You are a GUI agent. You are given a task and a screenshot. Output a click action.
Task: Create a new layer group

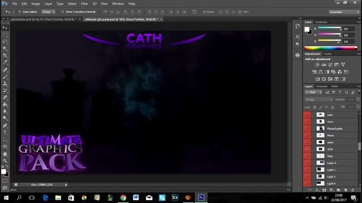click(338, 190)
